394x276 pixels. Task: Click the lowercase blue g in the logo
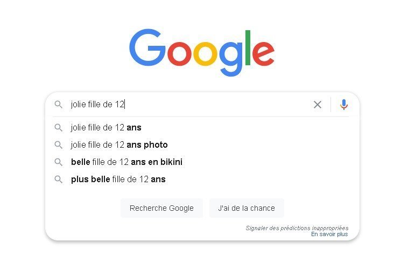tap(230, 57)
